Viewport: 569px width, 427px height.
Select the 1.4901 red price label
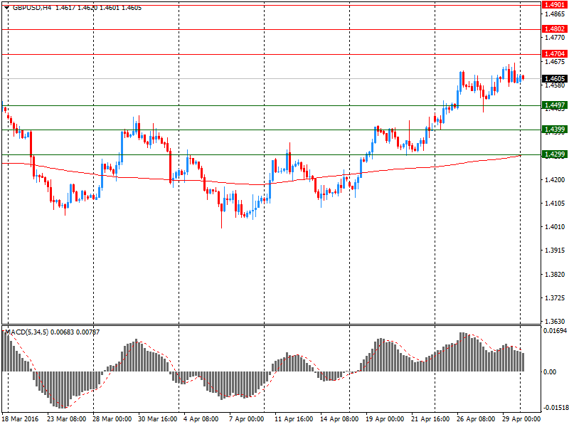coord(555,5)
